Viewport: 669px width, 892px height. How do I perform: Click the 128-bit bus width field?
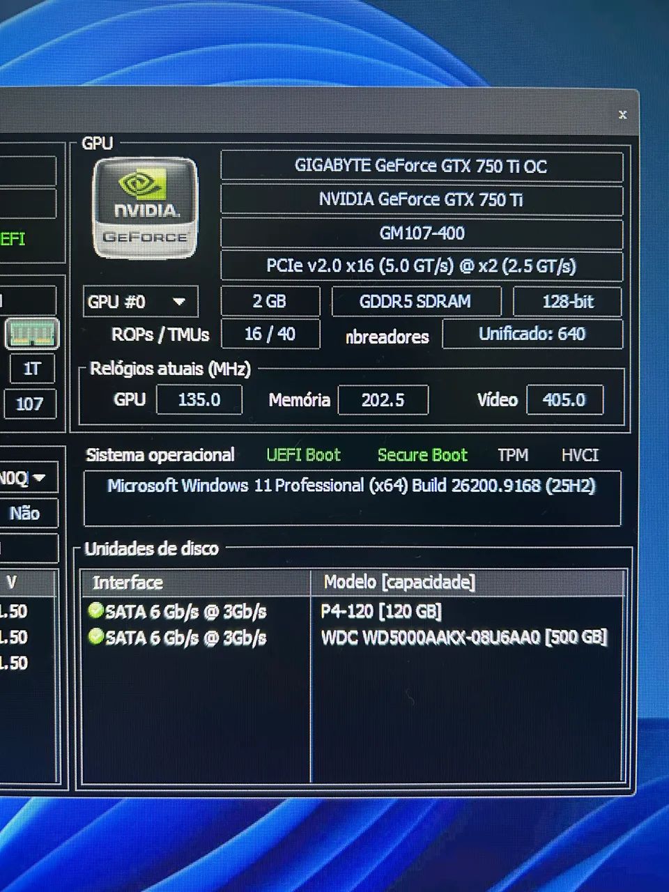pos(567,301)
